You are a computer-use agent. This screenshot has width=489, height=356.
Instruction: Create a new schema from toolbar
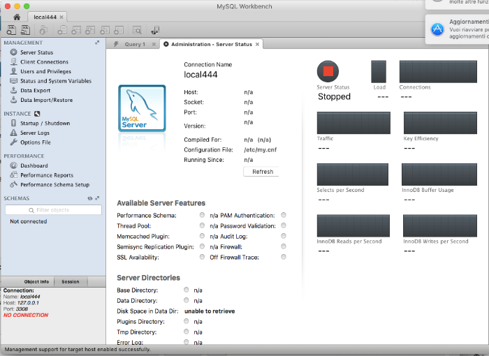tap(62, 30)
